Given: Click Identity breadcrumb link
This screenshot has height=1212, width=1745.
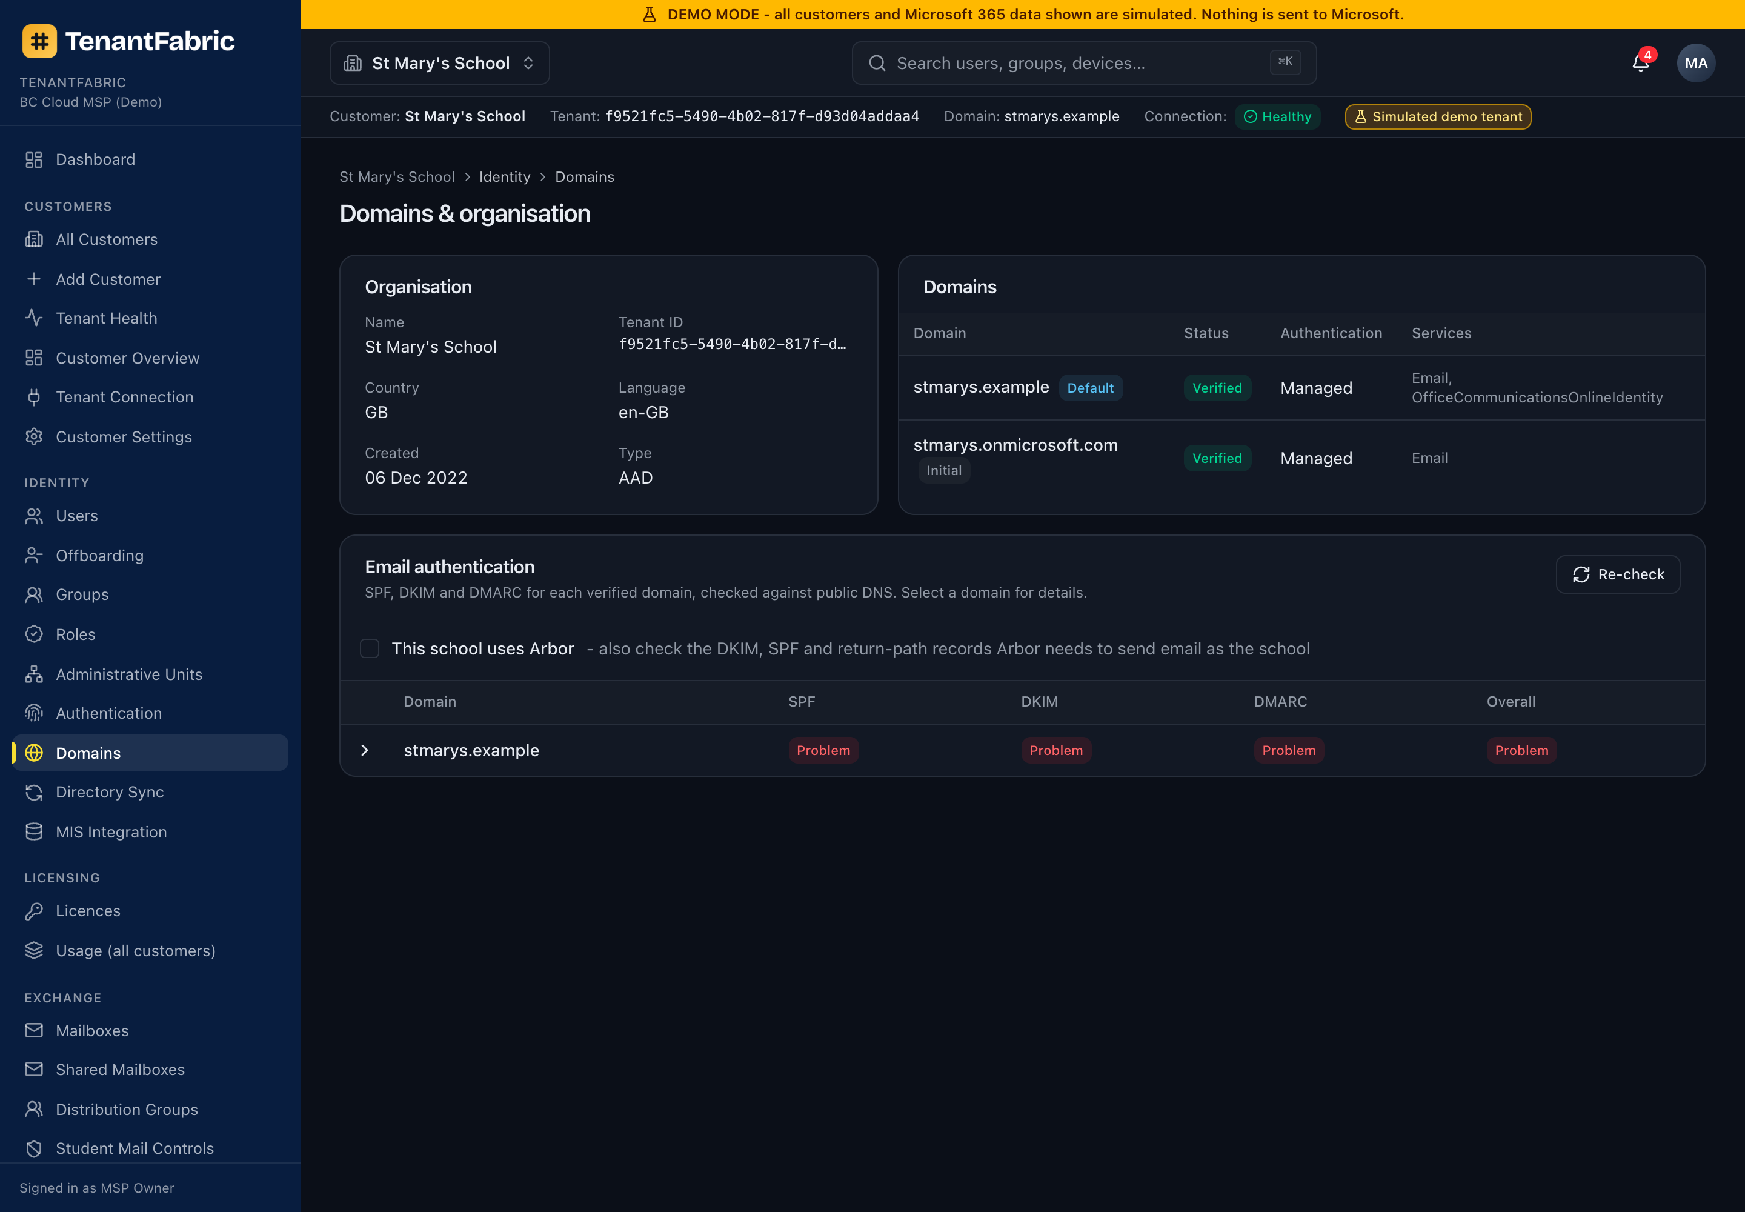Looking at the screenshot, I should point(505,177).
